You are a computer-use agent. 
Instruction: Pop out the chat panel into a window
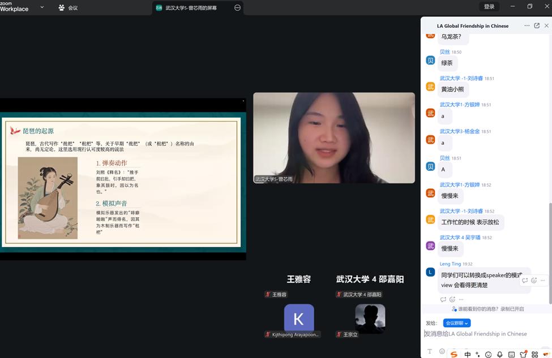click(537, 25)
